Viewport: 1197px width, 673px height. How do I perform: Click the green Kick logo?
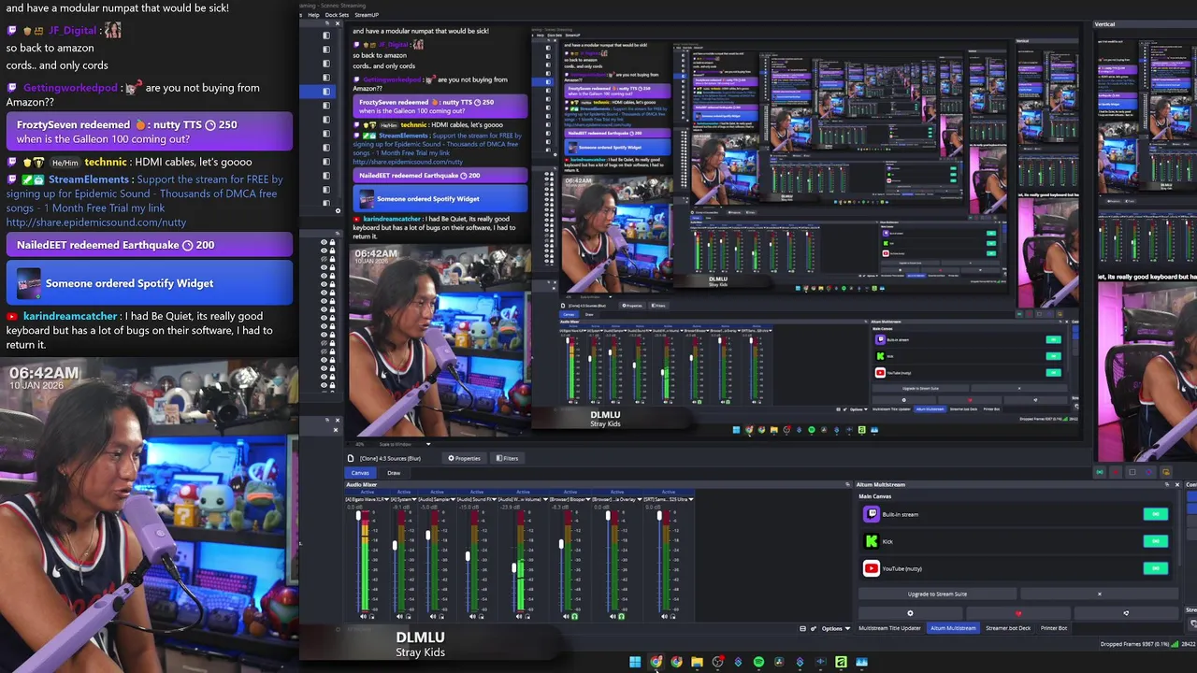tap(872, 541)
